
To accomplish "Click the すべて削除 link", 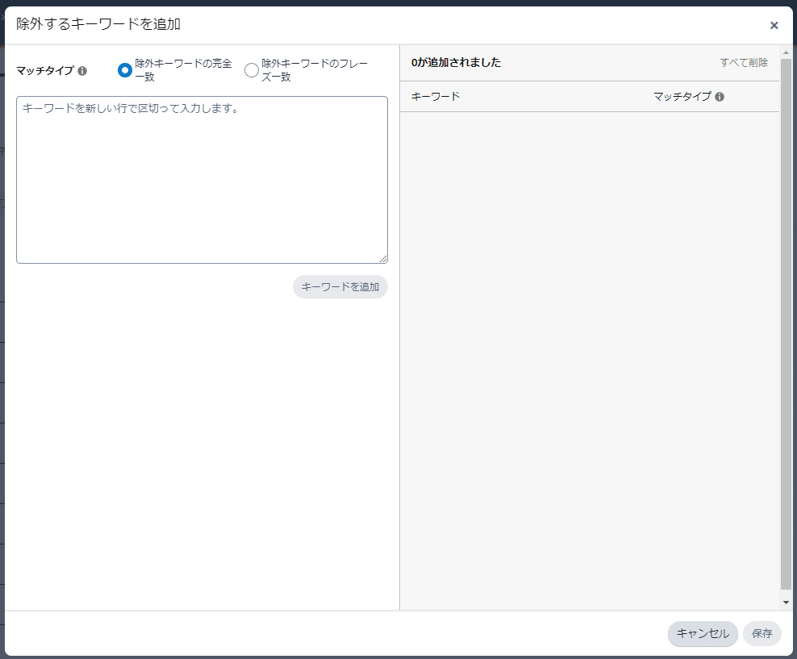I will 744,62.
